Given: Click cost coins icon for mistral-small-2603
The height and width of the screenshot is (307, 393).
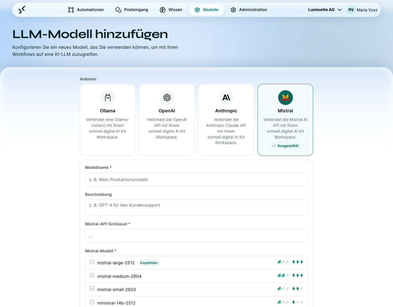Looking at the screenshot, I should pyautogui.click(x=283, y=289).
